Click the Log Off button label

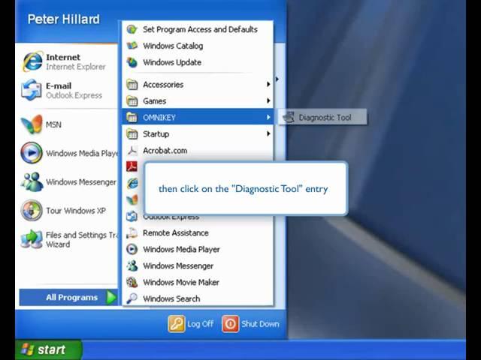(x=201, y=324)
